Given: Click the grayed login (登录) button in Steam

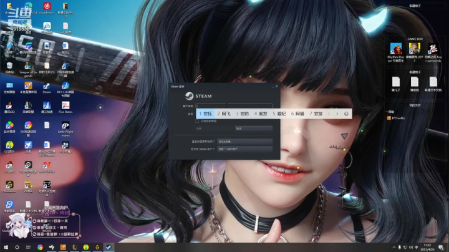Looking at the screenshot, I should 214,128.
